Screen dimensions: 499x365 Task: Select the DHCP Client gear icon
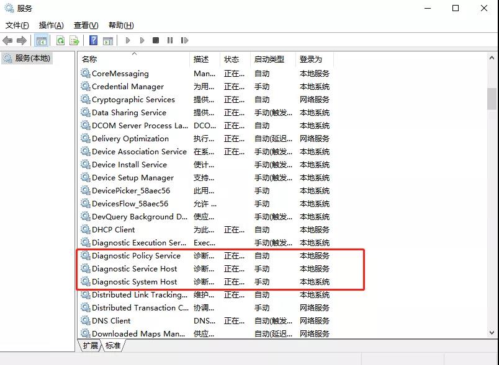pyautogui.click(x=85, y=229)
